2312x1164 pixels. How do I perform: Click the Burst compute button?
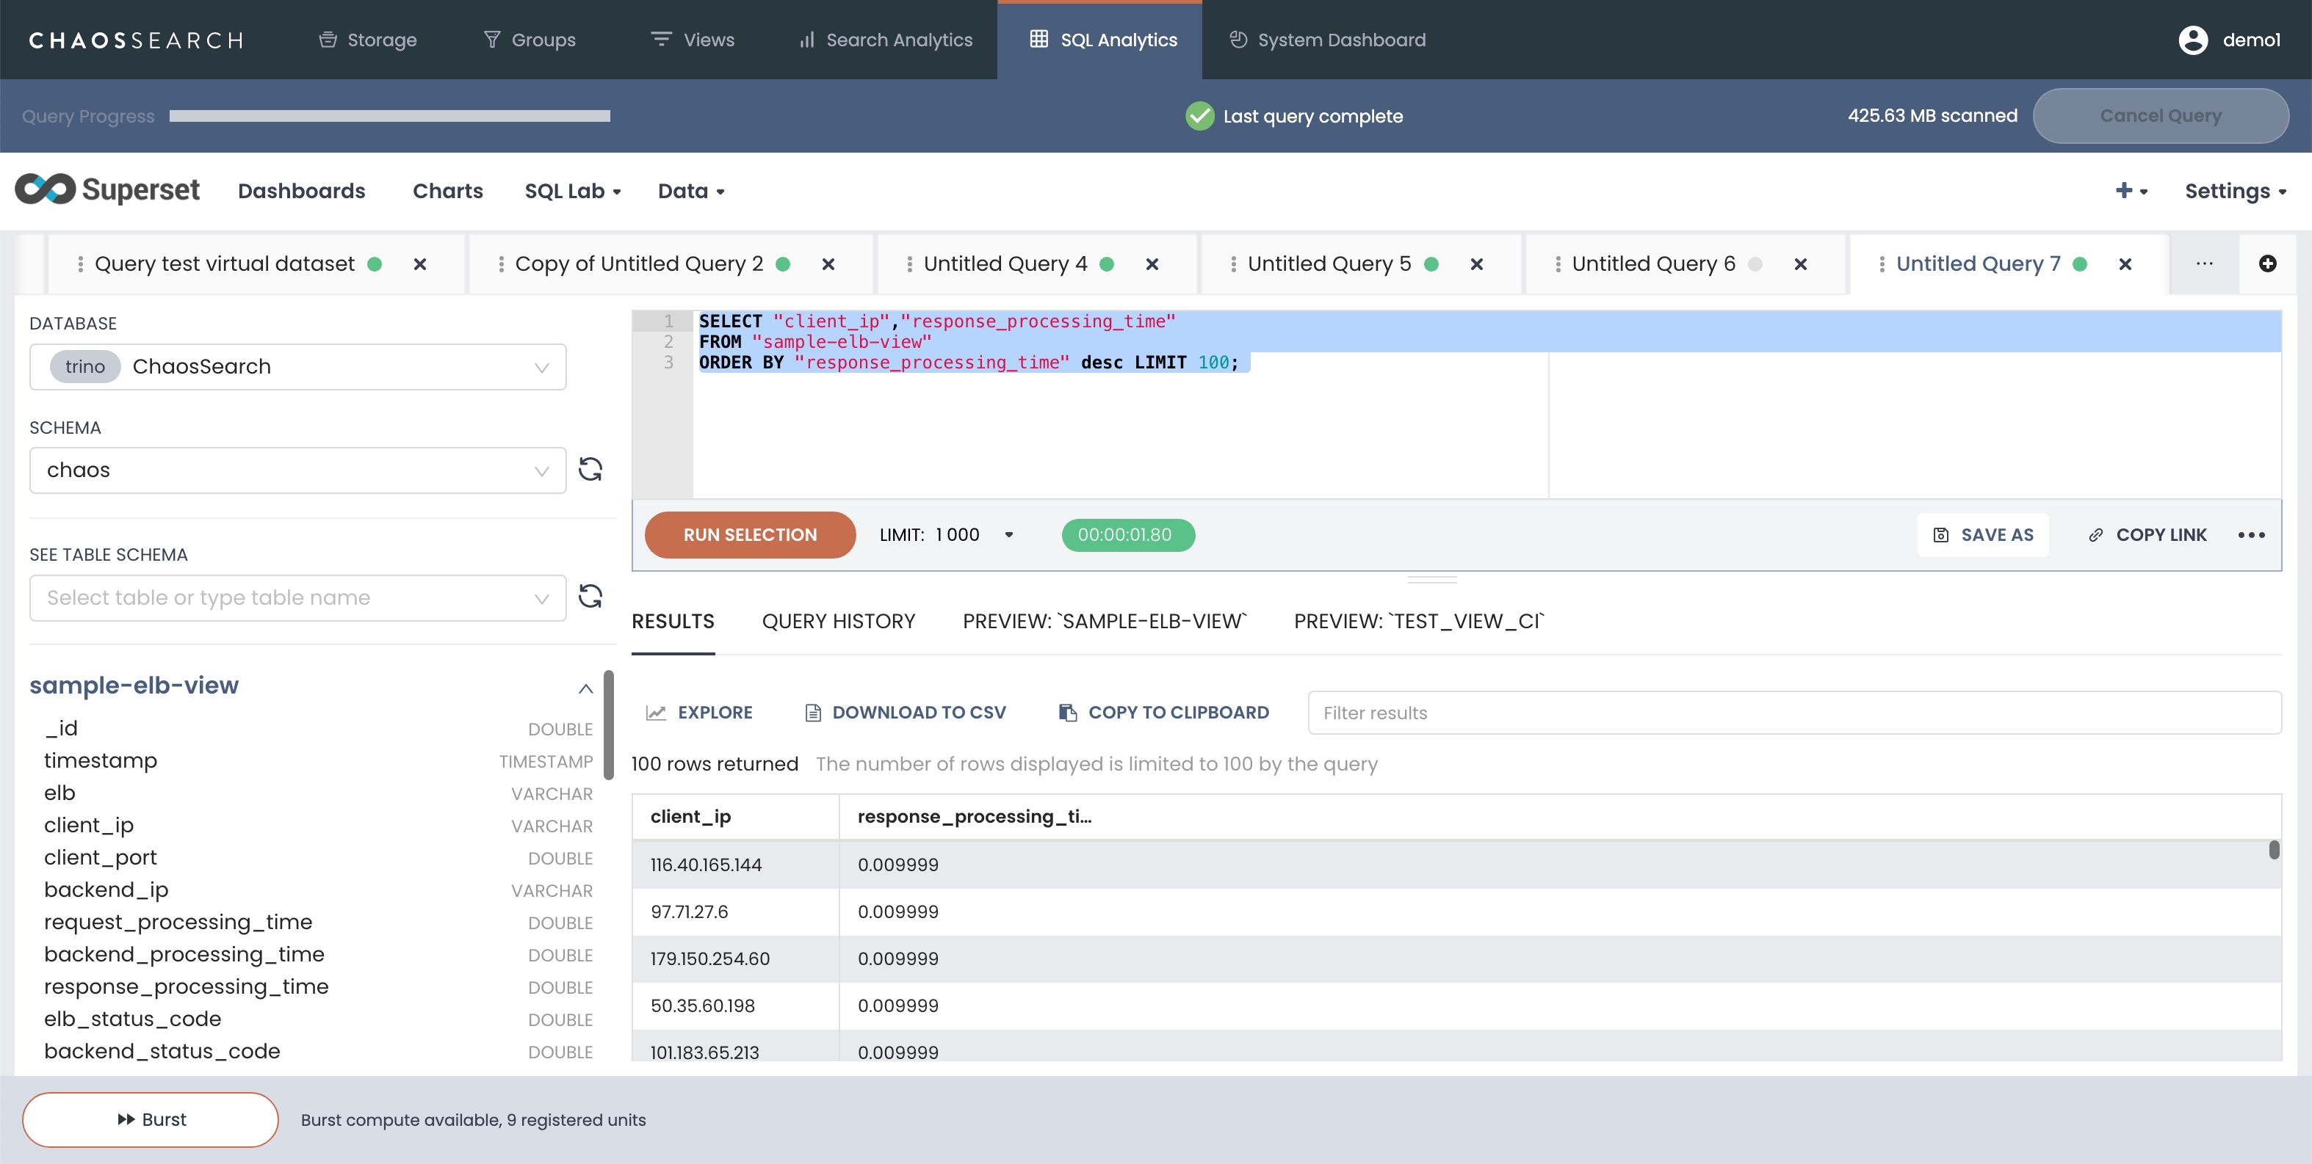coord(151,1119)
